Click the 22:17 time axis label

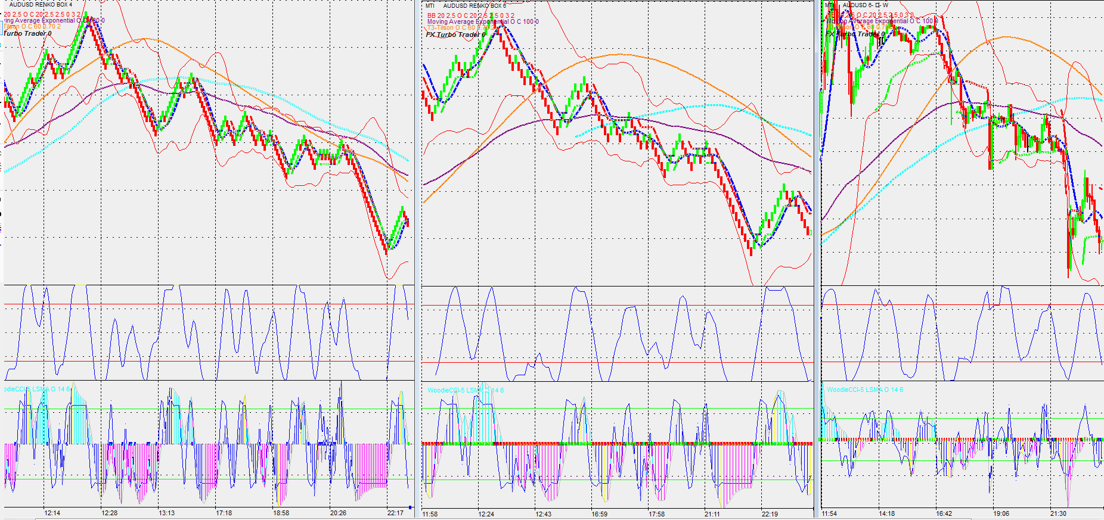(x=395, y=513)
